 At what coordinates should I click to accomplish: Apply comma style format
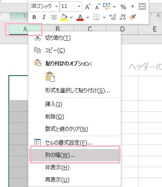(x=132, y=7)
